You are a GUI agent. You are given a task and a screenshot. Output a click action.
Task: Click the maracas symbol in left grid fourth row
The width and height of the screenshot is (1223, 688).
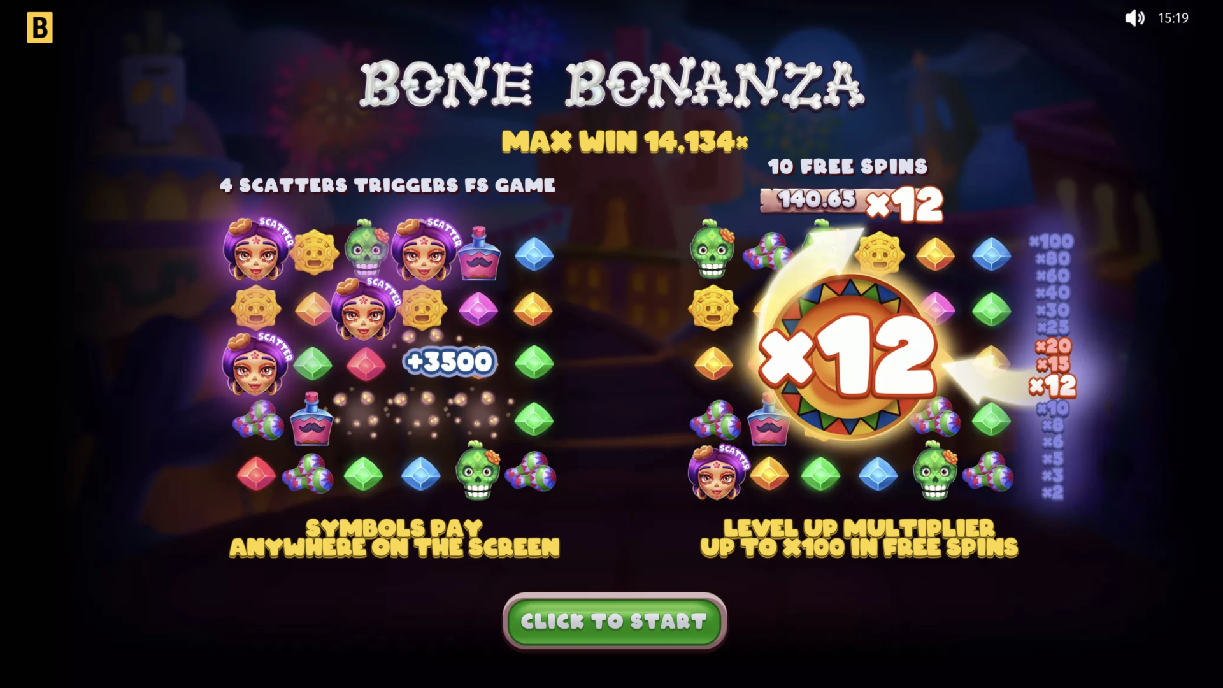pos(258,420)
